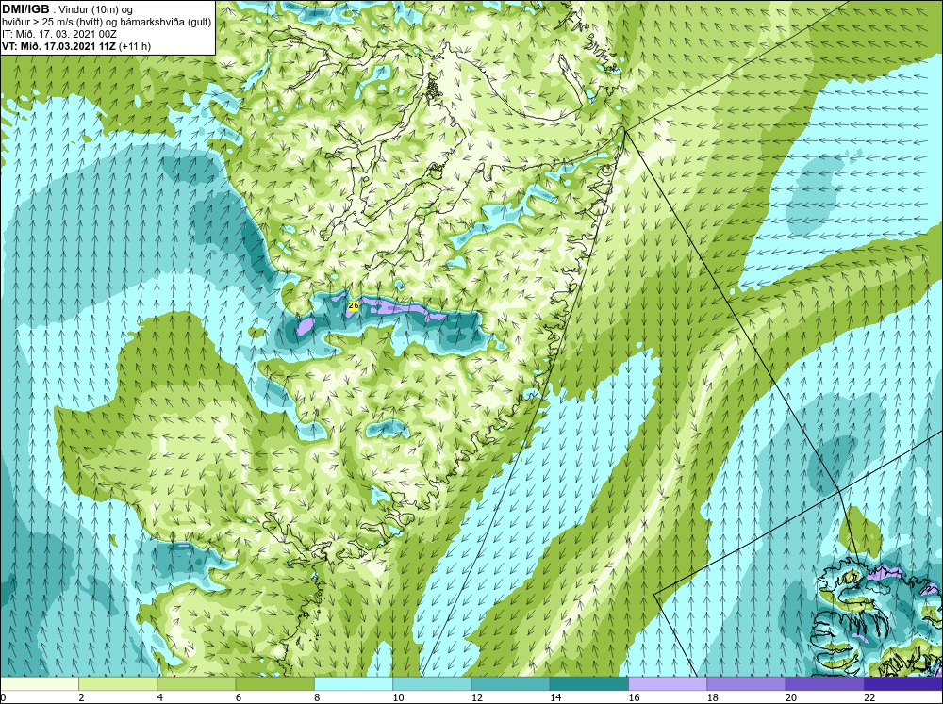This screenshot has width=943, height=704.
Task: Click the 0-2 m/s pale legend swatch
Action: coord(39,684)
